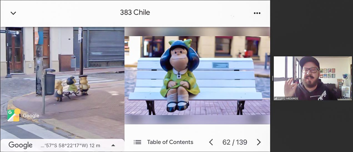Open the Street View image of statues

coord(62,83)
